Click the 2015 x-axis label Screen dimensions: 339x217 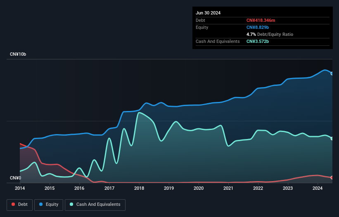(x=50, y=188)
